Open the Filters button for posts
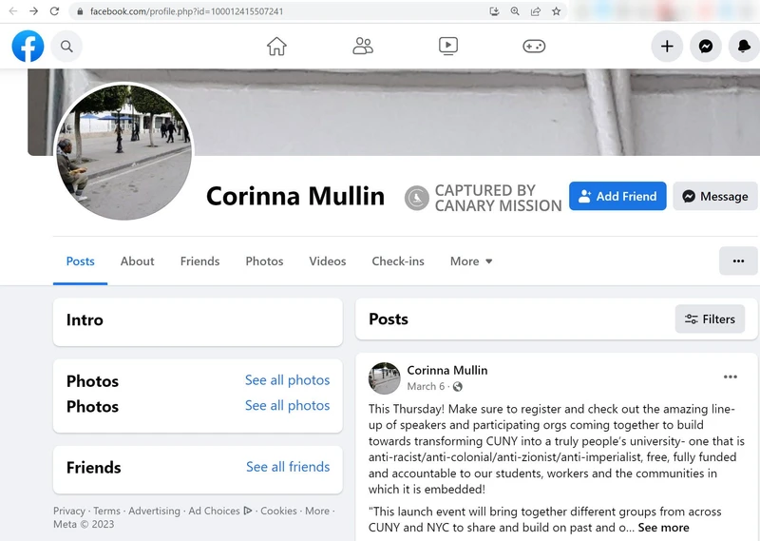 pos(710,319)
